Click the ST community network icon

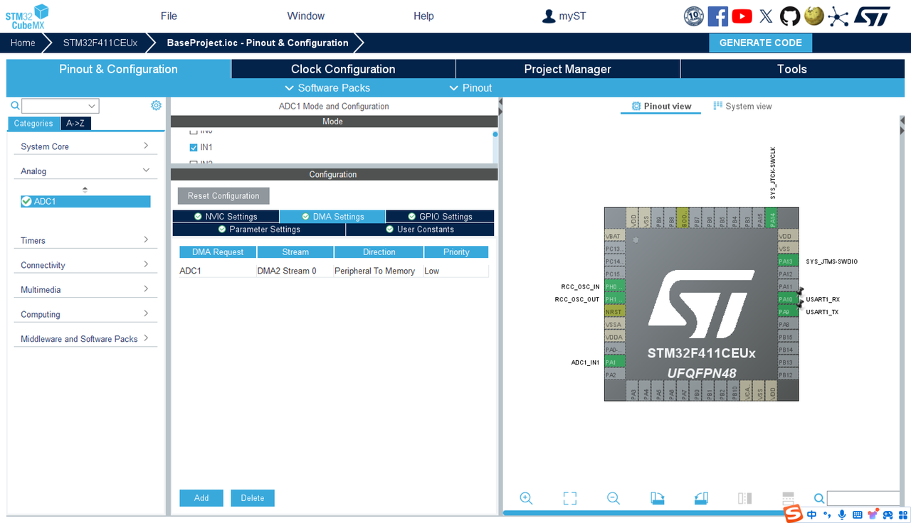pyautogui.click(x=838, y=16)
